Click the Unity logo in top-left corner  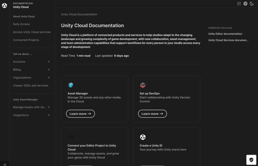coord(5,5)
